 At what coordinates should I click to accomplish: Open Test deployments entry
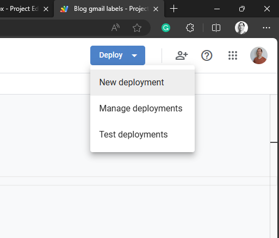point(142,135)
